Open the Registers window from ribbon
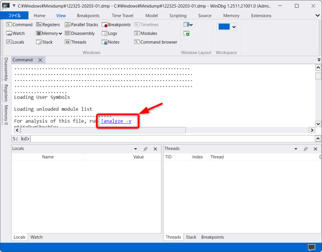 [48, 25]
